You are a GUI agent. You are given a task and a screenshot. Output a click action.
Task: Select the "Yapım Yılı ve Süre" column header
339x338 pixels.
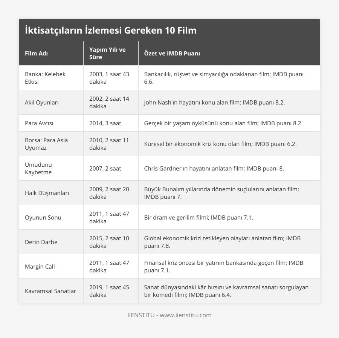[x=107, y=53]
